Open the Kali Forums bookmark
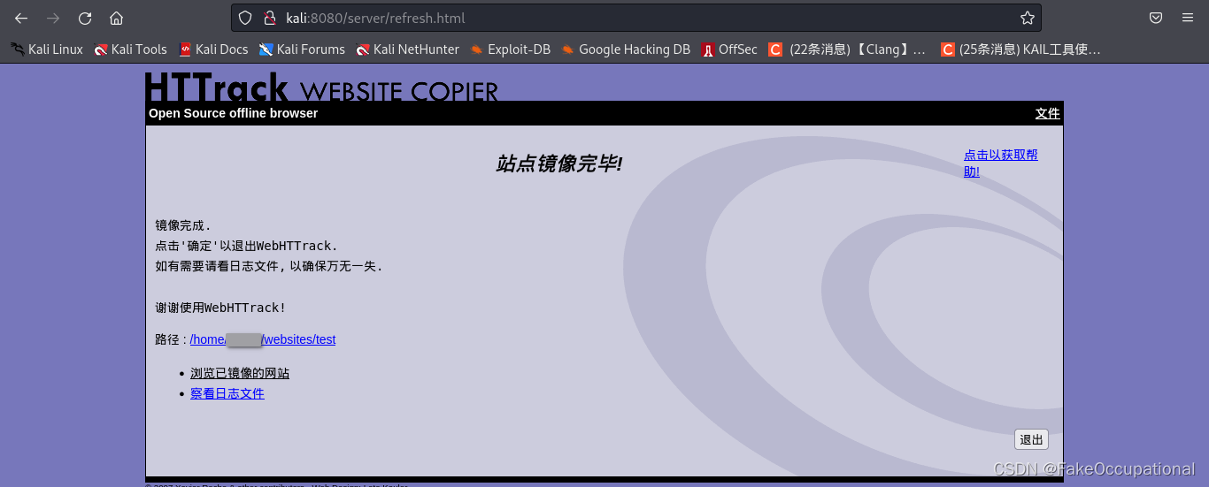Viewport: 1209px width, 487px height. [302, 49]
